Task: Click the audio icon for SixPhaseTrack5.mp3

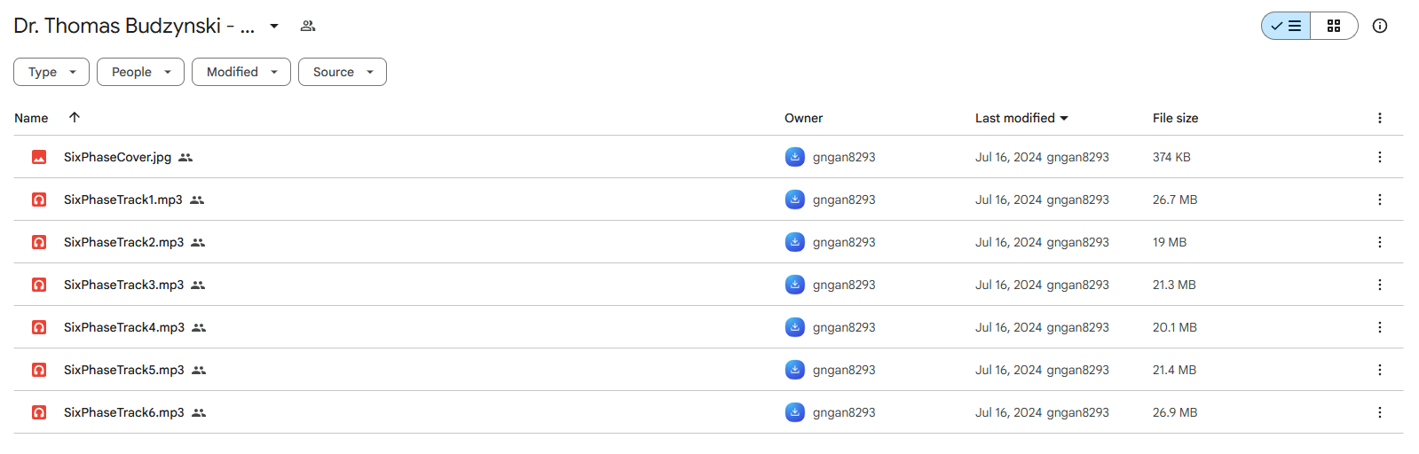Action: tap(39, 370)
